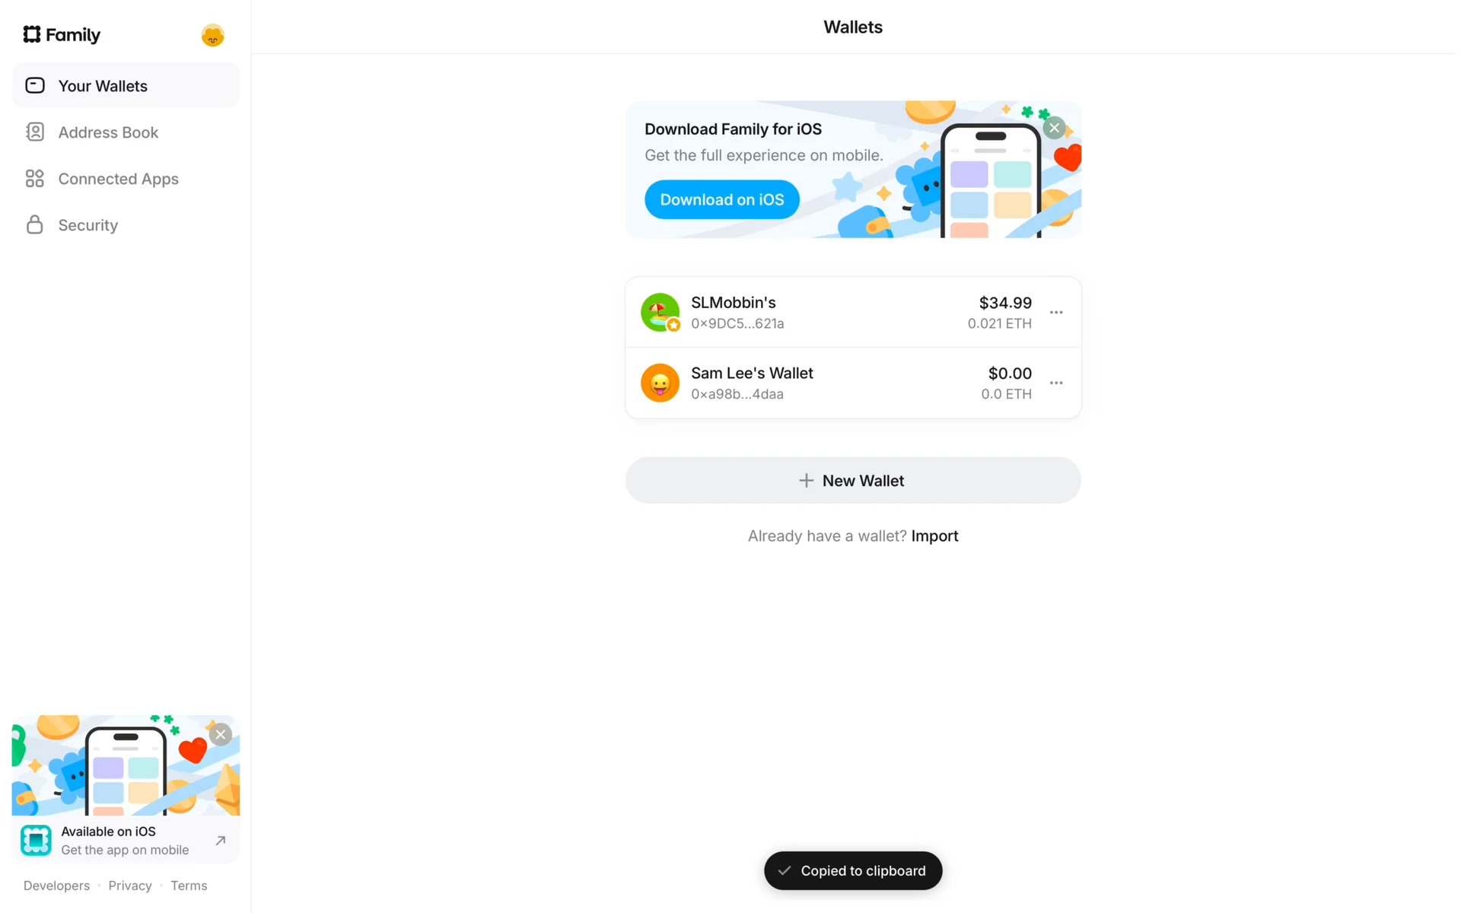Click the Family app icon beside Available on iOS
This screenshot has height=913, width=1461.
[x=36, y=840]
